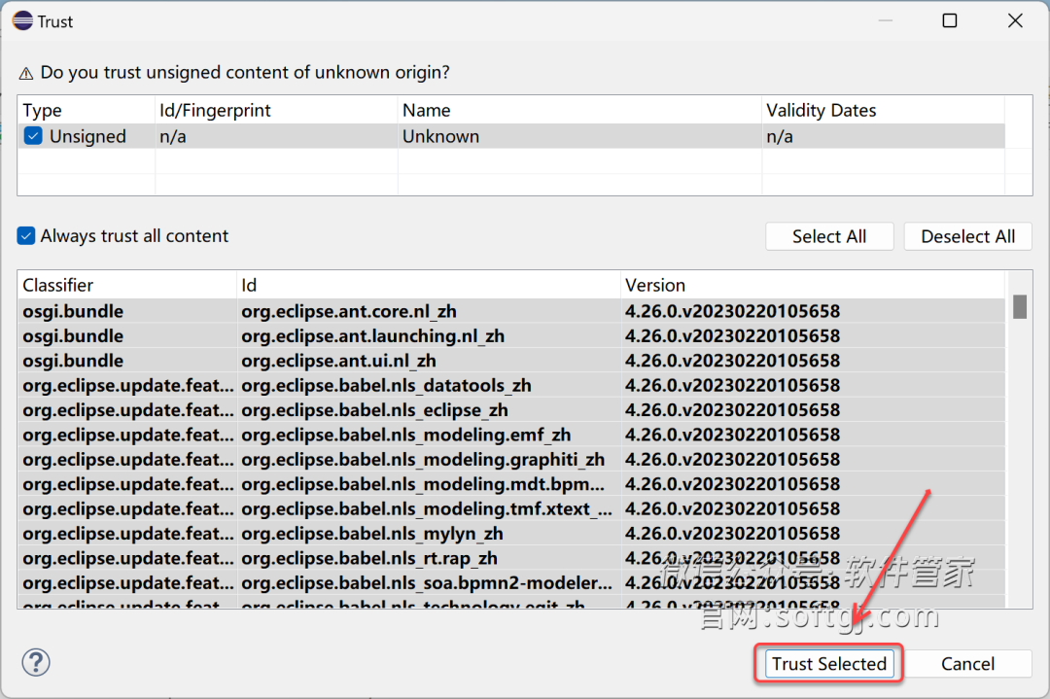Click the Id column header in bundle list

click(x=429, y=285)
